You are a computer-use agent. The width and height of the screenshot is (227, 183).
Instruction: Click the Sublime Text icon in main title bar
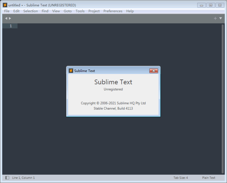pos(5,5)
